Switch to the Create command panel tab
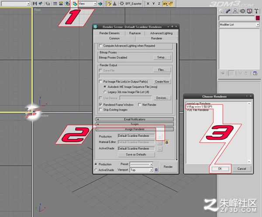 tap(221, 11)
